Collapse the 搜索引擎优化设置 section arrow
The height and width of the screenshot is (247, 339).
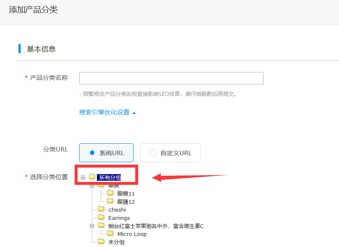pos(134,112)
